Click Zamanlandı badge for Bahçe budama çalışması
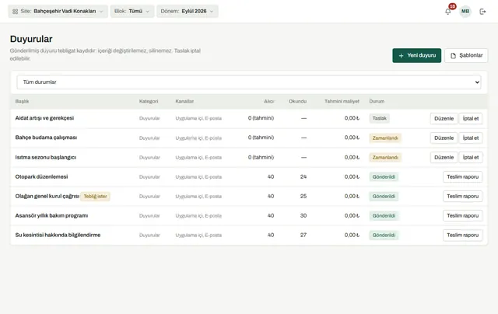Image resolution: width=498 pixels, height=314 pixels. (x=385, y=138)
